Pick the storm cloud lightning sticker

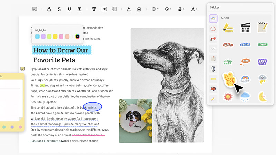click(263, 79)
